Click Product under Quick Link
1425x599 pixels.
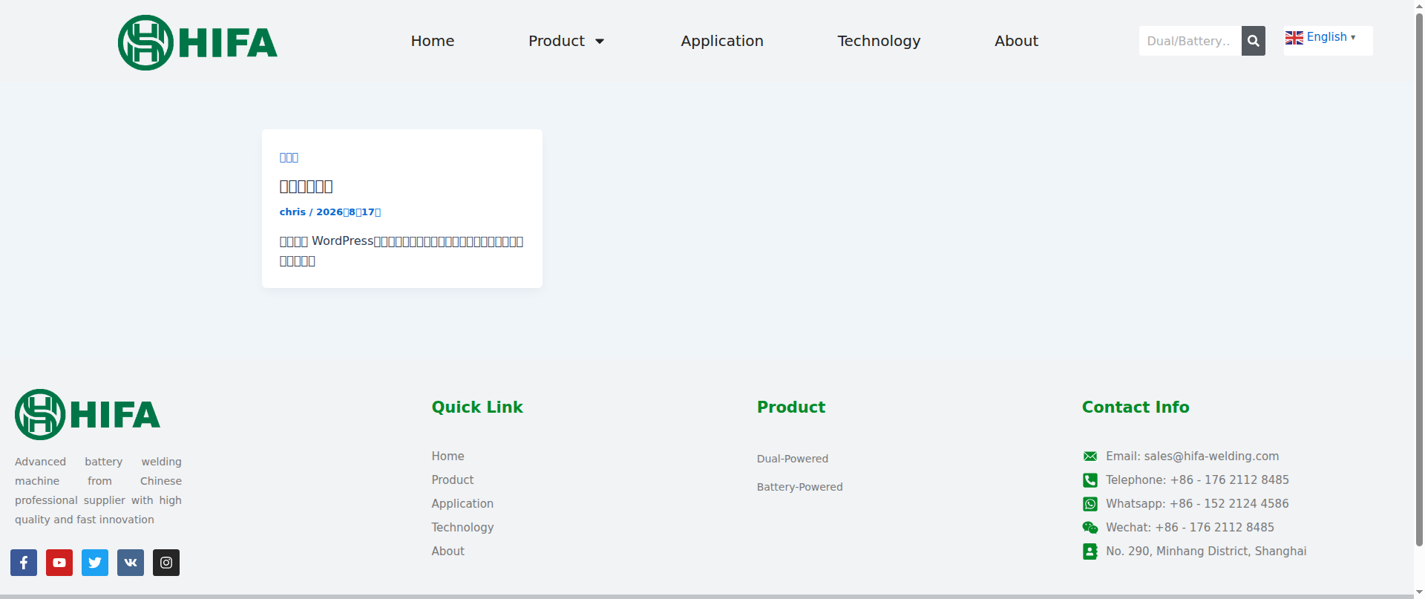453,479
